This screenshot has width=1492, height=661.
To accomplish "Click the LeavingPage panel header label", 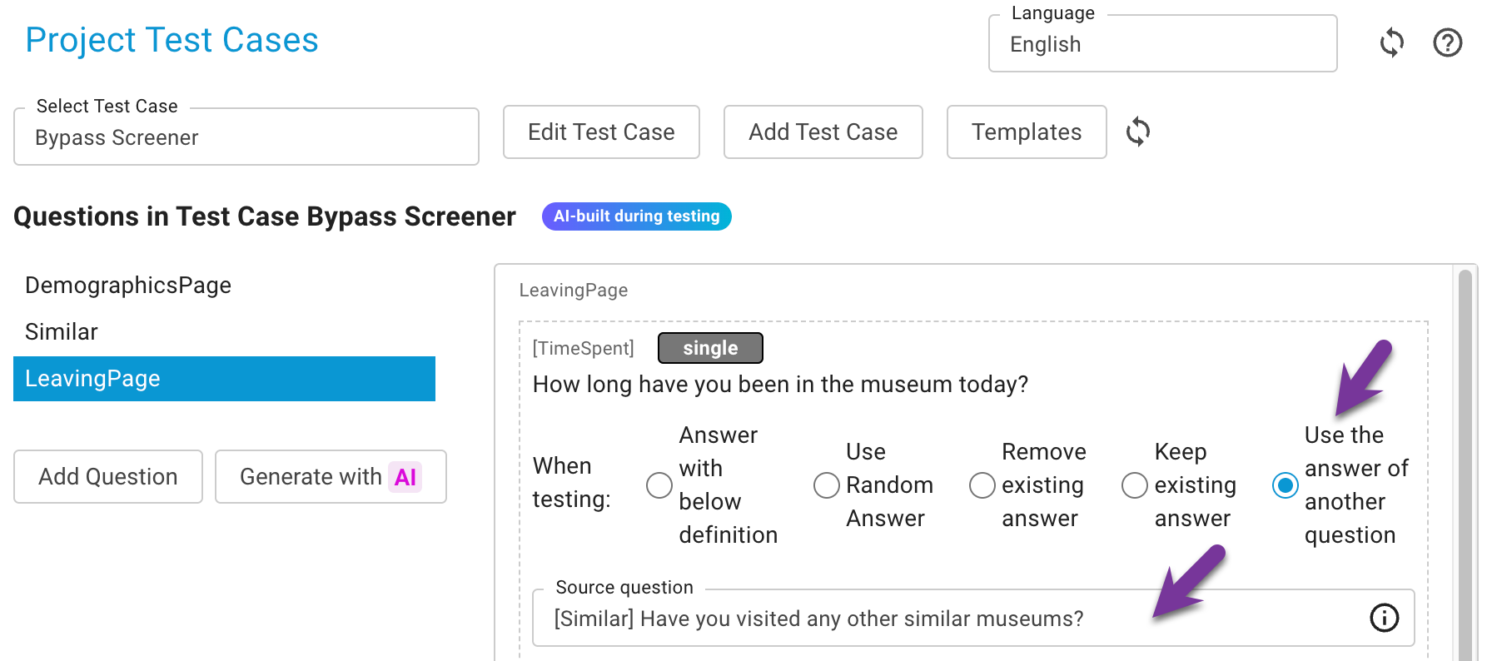I will (x=574, y=290).
